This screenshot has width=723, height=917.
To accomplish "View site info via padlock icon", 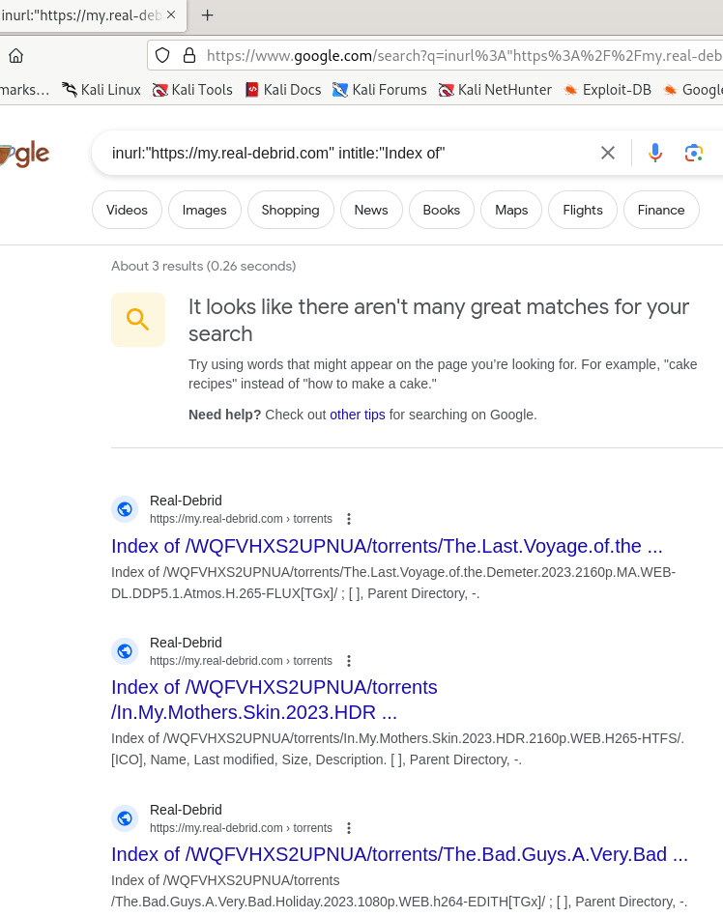I will (188, 55).
